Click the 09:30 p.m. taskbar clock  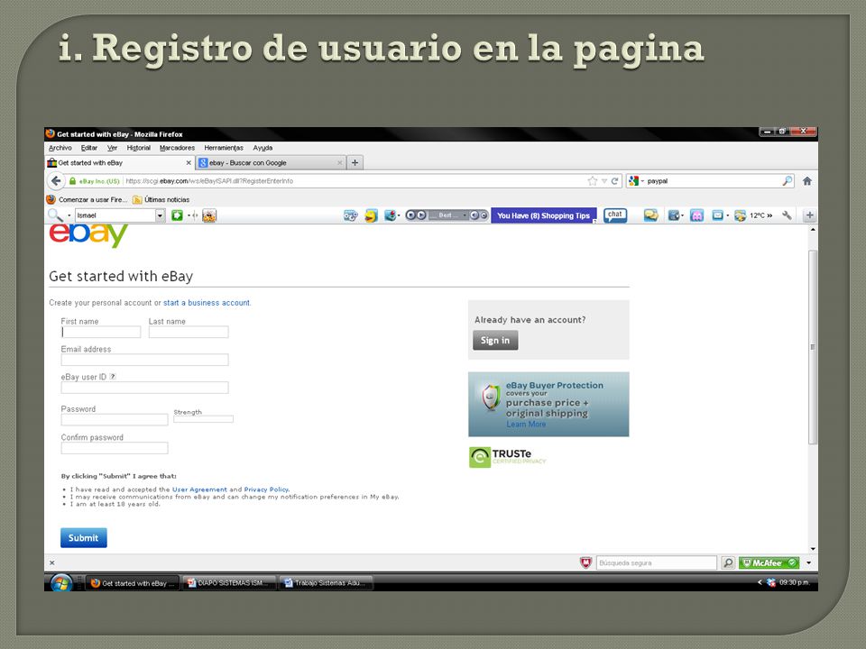pos(794,582)
